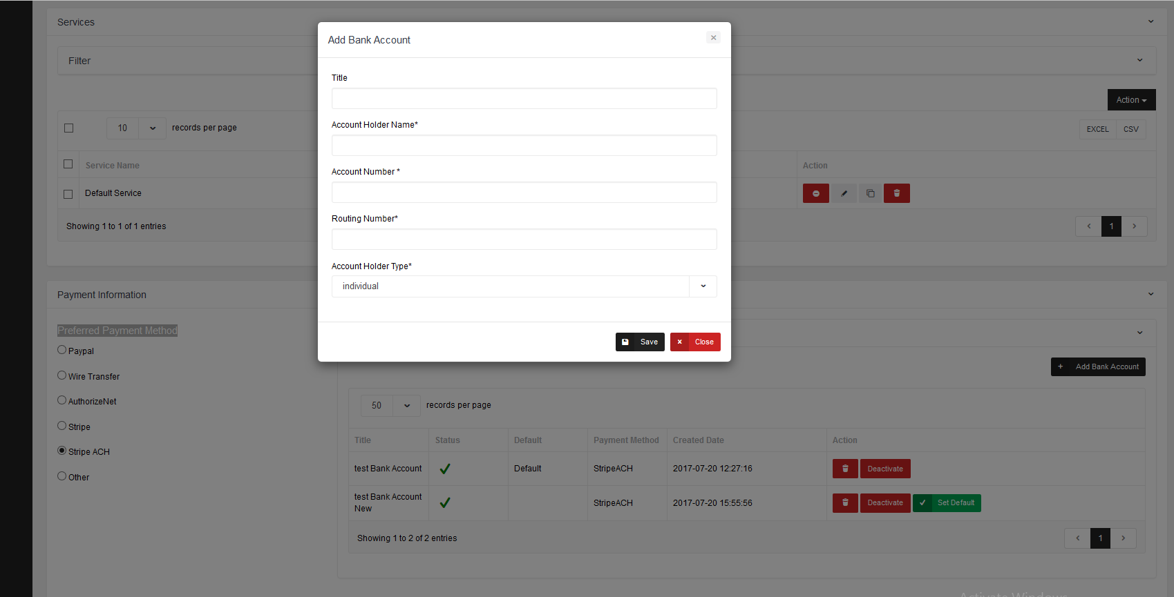
Task: Deactivate the default test Bank Account
Action: (884, 469)
